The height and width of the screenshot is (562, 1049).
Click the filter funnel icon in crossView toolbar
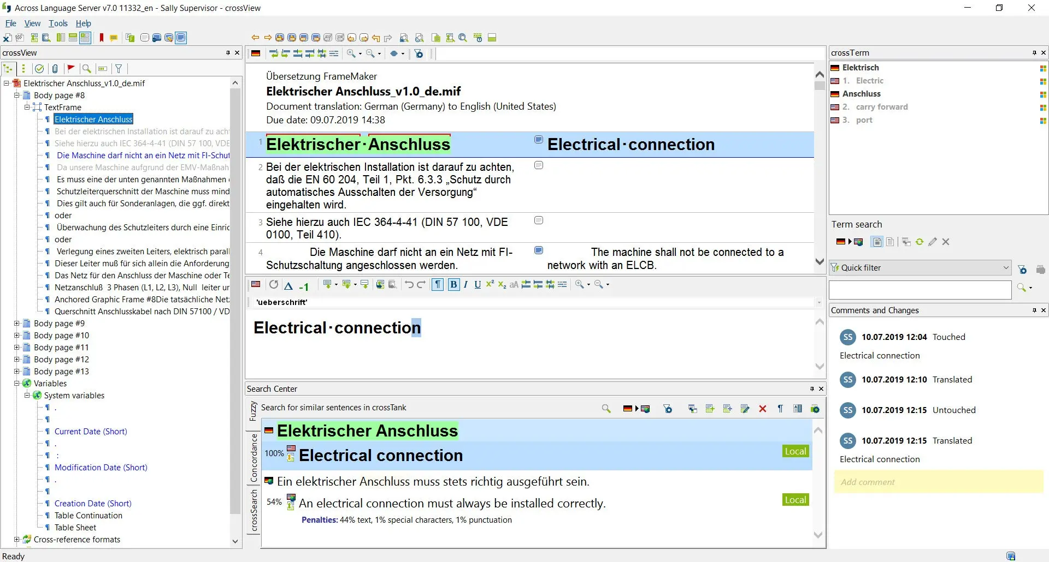pyautogui.click(x=119, y=68)
